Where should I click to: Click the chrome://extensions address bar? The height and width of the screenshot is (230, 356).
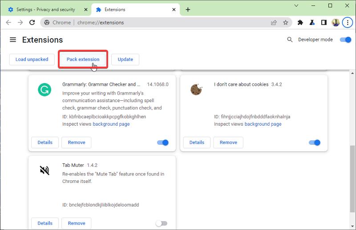159,23
